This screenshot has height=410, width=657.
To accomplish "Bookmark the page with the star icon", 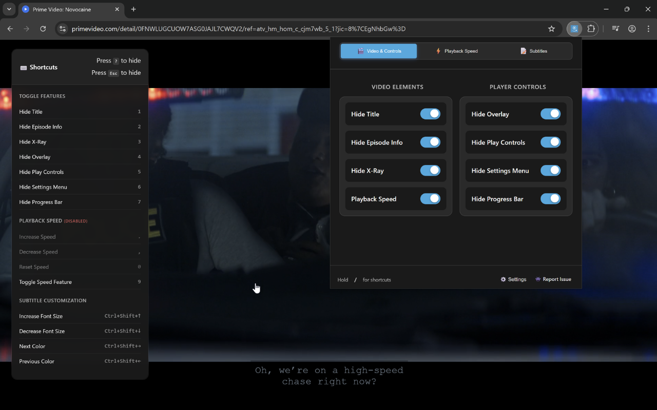I will tap(551, 29).
